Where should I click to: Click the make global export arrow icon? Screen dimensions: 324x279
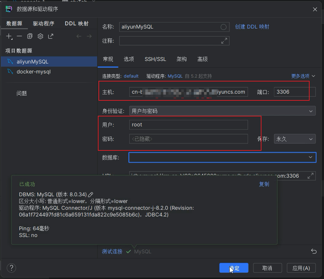point(51,36)
